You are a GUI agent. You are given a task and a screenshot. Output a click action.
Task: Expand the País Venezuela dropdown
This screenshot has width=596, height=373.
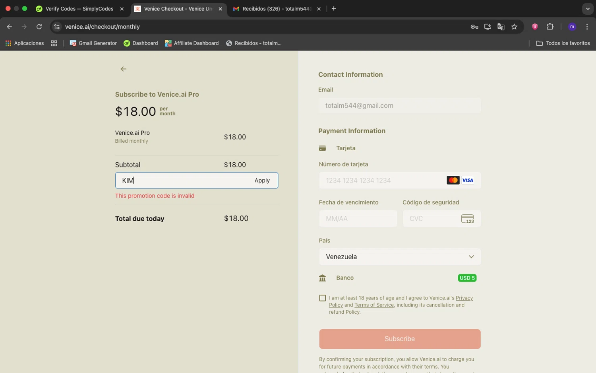(x=400, y=257)
